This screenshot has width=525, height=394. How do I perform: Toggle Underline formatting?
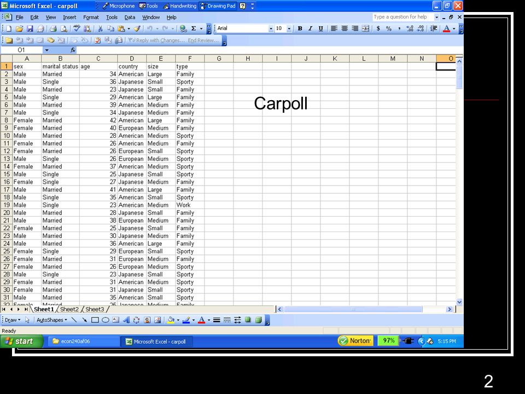(321, 29)
